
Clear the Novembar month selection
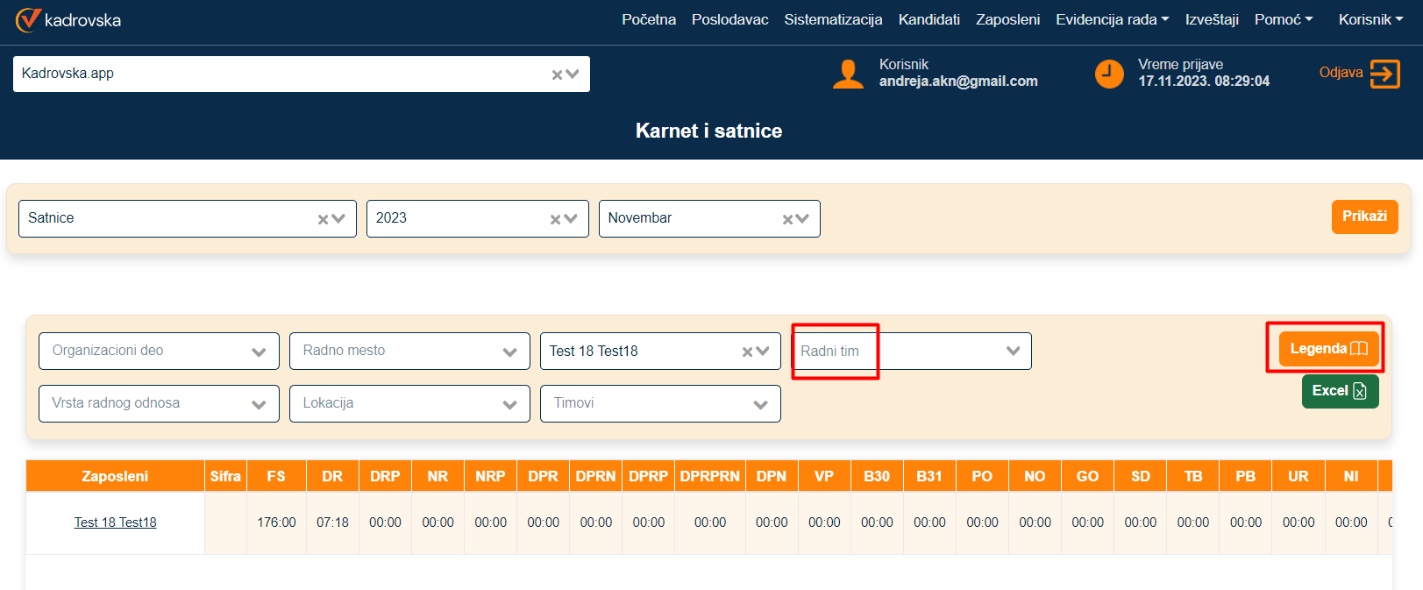[788, 219]
